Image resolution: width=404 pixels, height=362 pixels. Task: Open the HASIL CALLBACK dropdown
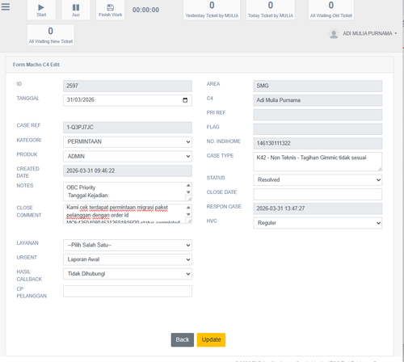[128, 274]
